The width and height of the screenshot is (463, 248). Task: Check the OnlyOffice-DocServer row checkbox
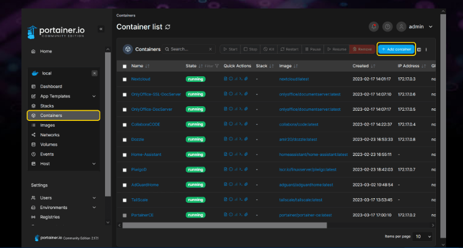[x=125, y=110]
